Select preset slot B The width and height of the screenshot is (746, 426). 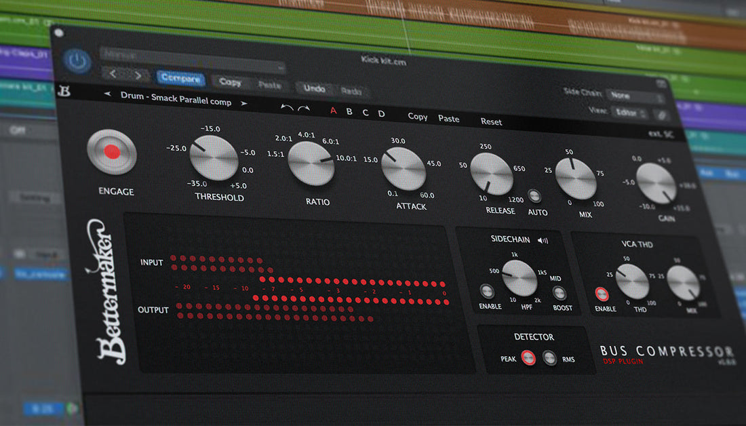point(349,112)
